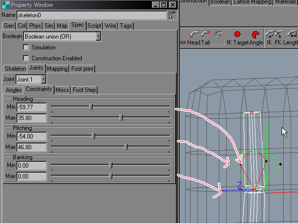Maximize the Property Window
Screen dimensions: 298x223
164,5
